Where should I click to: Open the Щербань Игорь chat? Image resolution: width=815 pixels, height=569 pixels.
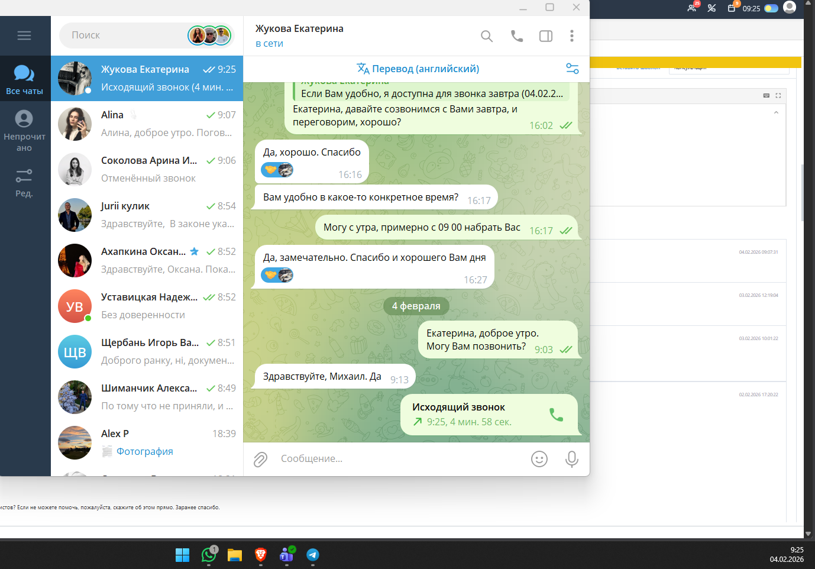coord(147,351)
